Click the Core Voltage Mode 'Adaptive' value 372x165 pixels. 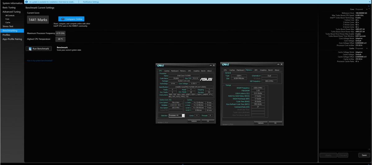[359, 38]
